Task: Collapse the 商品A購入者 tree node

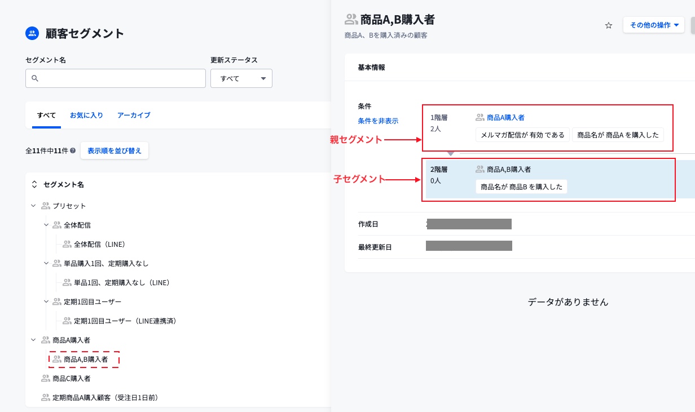Action: coord(33,340)
